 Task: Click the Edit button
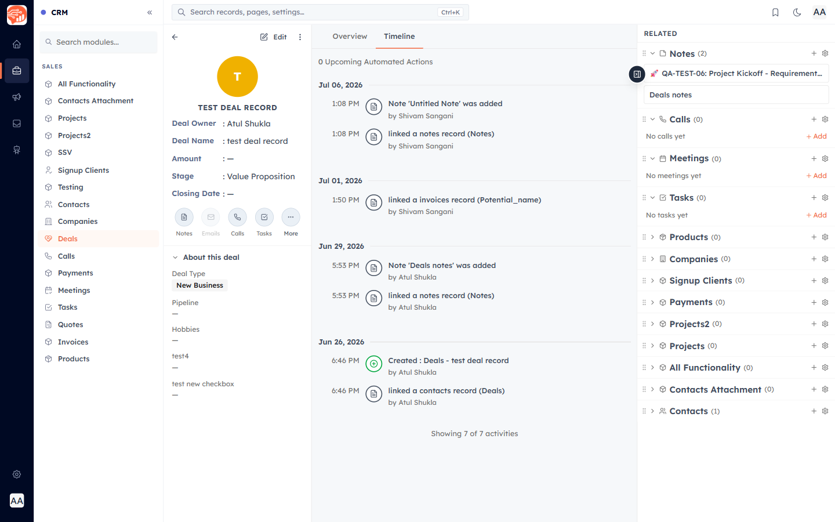point(274,37)
